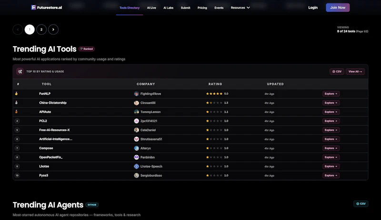Download Trending AI Agents CSV
Image resolution: width=381 pixels, height=220 pixels.
click(361, 204)
